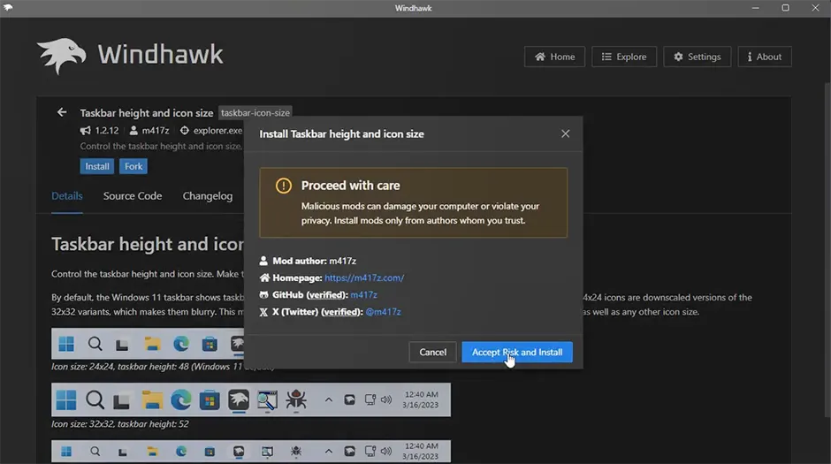Viewport: 831px width, 464px height.
Task: Click the blue Install button under mod title
Action: click(97, 166)
